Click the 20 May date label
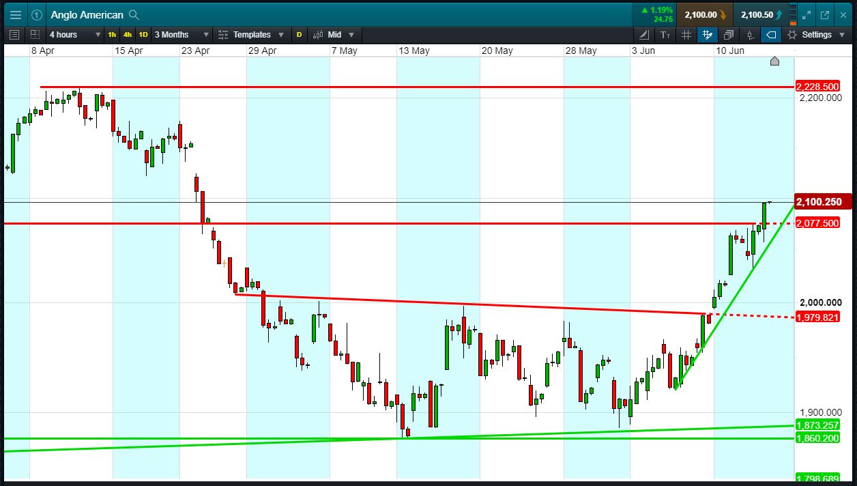 497,51
